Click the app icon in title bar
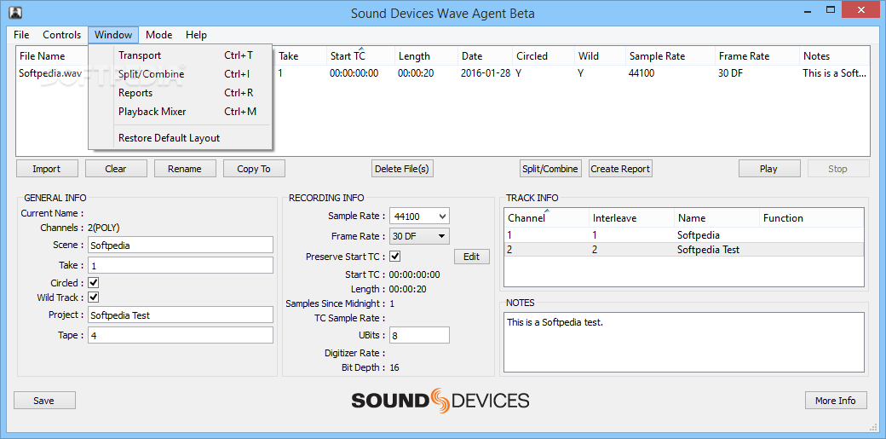 tap(16, 13)
